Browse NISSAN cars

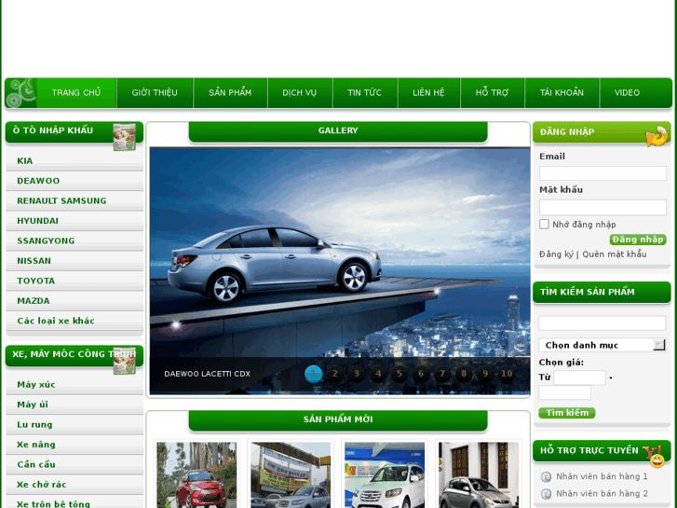34,261
